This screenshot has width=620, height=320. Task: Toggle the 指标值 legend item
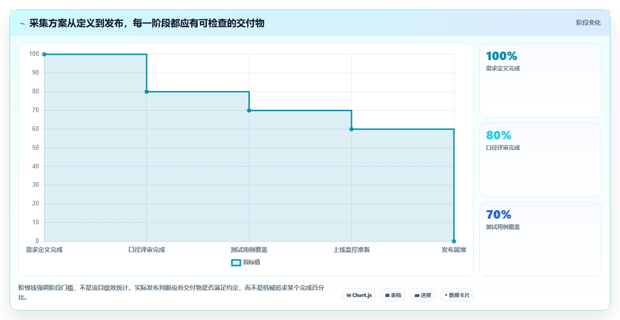(x=246, y=262)
